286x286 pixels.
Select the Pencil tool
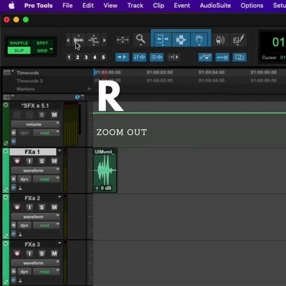click(x=238, y=40)
